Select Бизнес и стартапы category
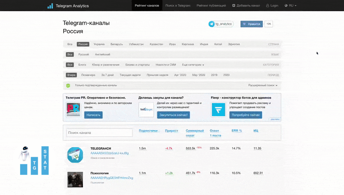 (x=137, y=65)
